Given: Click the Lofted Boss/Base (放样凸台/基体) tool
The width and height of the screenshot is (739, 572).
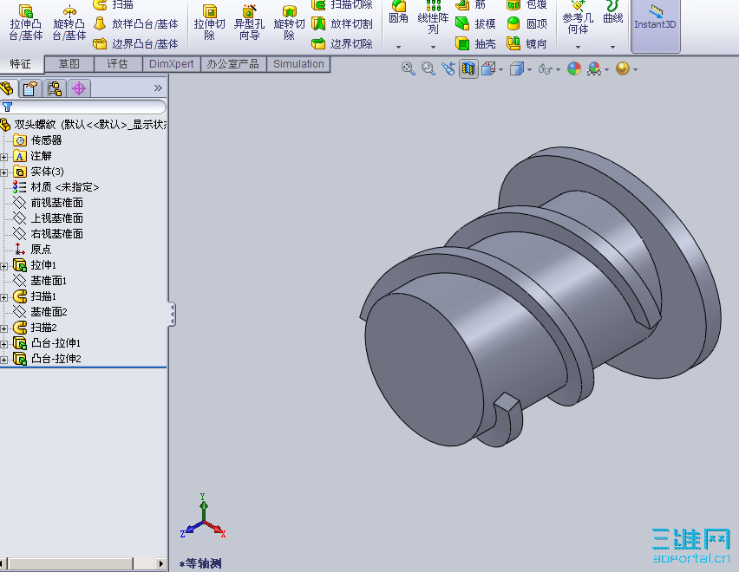Looking at the screenshot, I should point(135,23).
